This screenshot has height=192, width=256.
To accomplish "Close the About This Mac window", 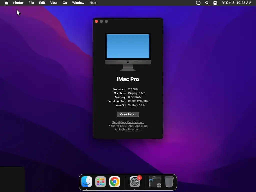I will [x=96, y=21].
